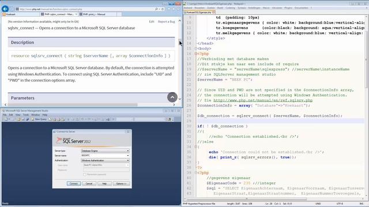Open the Plugins menu in Notepad++
The height and width of the screenshot is (207, 369).
click(288, 7)
